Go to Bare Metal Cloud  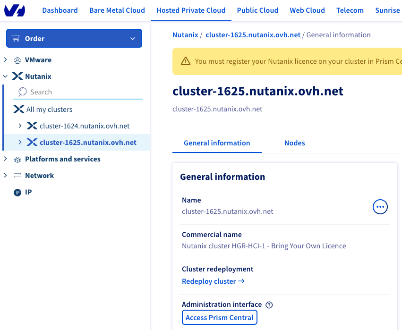pos(117,10)
